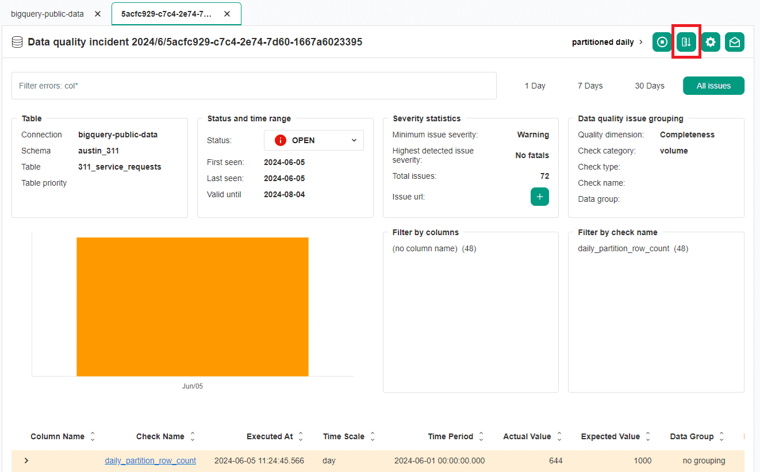Click Actual Value cell 644

pyautogui.click(x=556, y=461)
